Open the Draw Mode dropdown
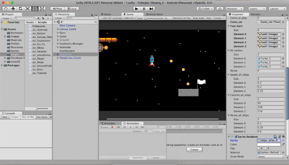 click(x=271, y=157)
